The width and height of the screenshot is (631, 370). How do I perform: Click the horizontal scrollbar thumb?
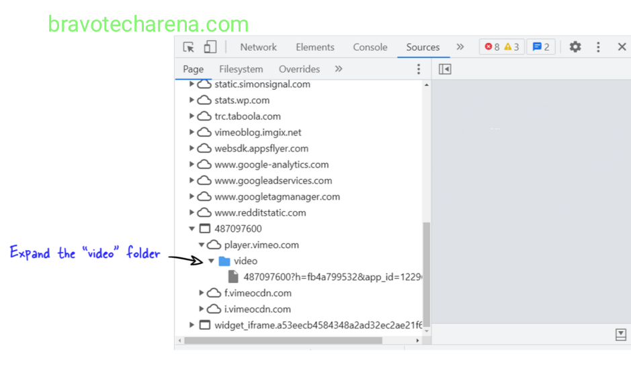[283, 341]
